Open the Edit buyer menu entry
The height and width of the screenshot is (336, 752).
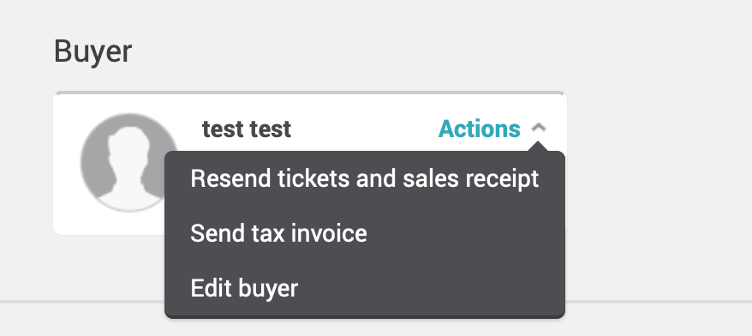365,288
